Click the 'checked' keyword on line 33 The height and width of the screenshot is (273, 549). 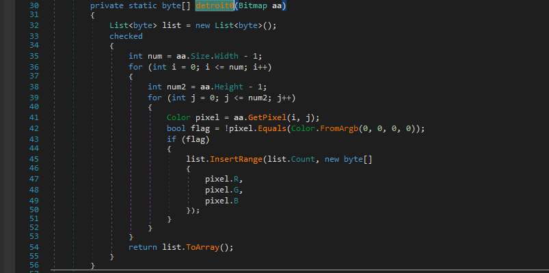pyautogui.click(x=126, y=36)
